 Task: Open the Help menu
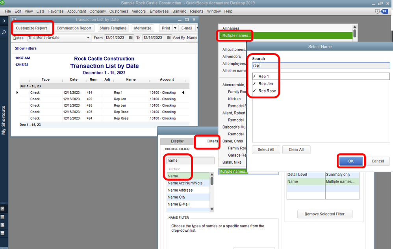[228, 11]
